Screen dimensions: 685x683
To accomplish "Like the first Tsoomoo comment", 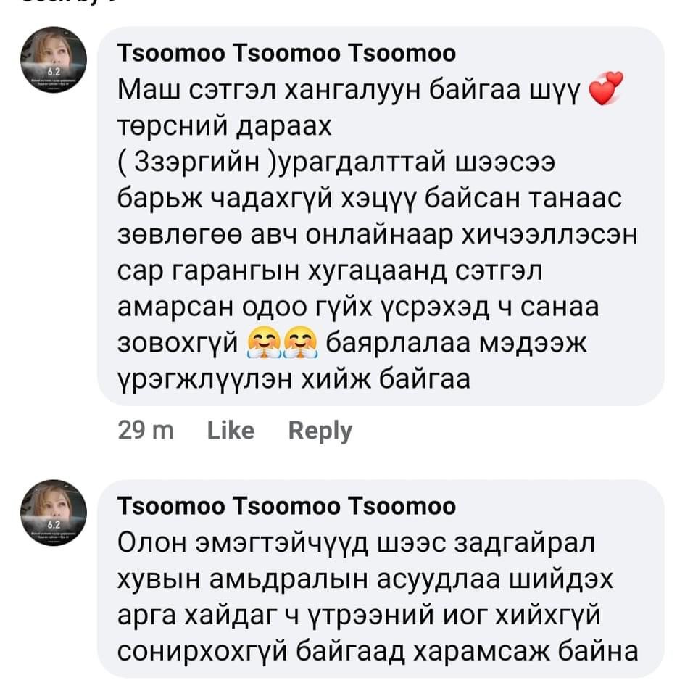I will 231,431.
